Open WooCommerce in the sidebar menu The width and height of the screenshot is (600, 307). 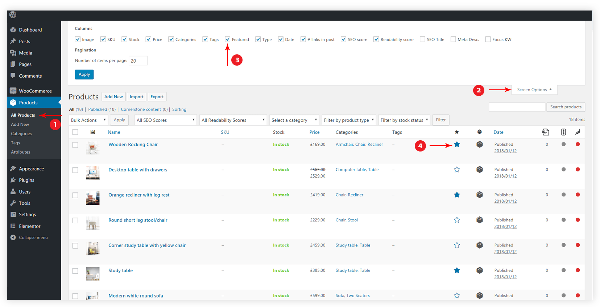(x=35, y=91)
